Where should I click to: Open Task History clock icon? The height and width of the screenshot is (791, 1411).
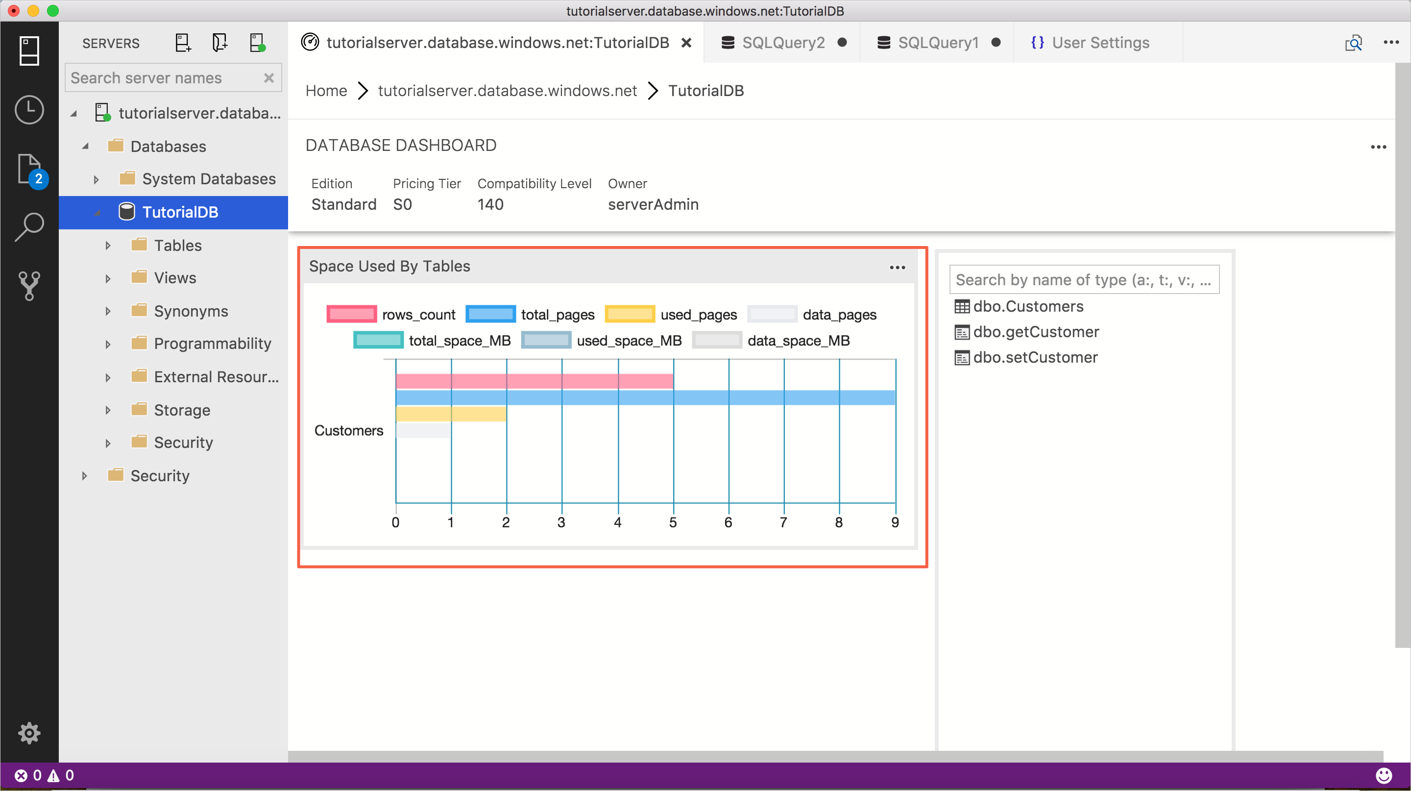(29, 110)
